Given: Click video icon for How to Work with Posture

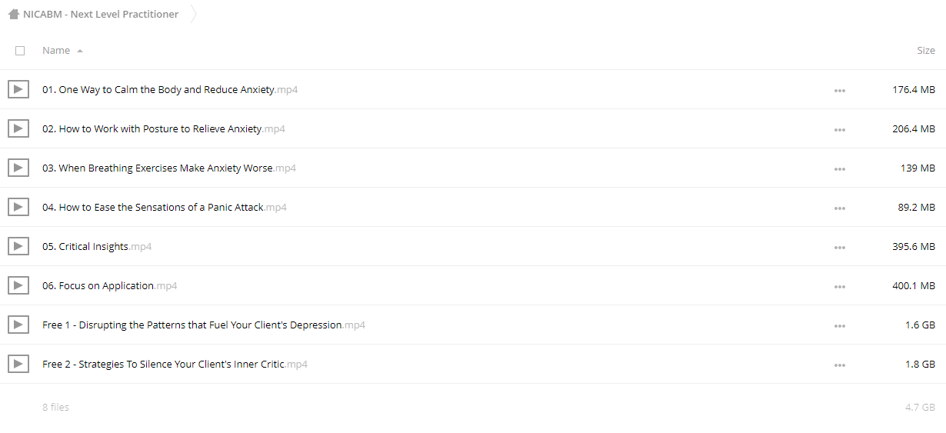Looking at the screenshot, I should (x=18, y=128).
